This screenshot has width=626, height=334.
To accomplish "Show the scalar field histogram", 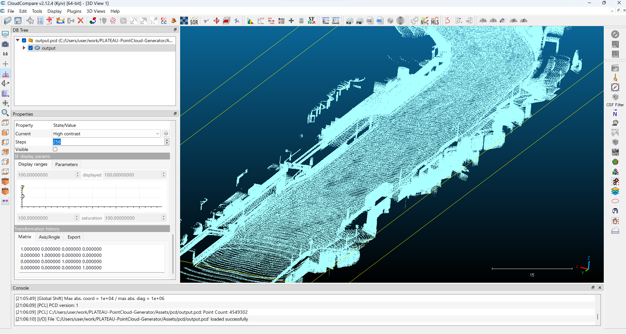I will [x=250, y=21].
